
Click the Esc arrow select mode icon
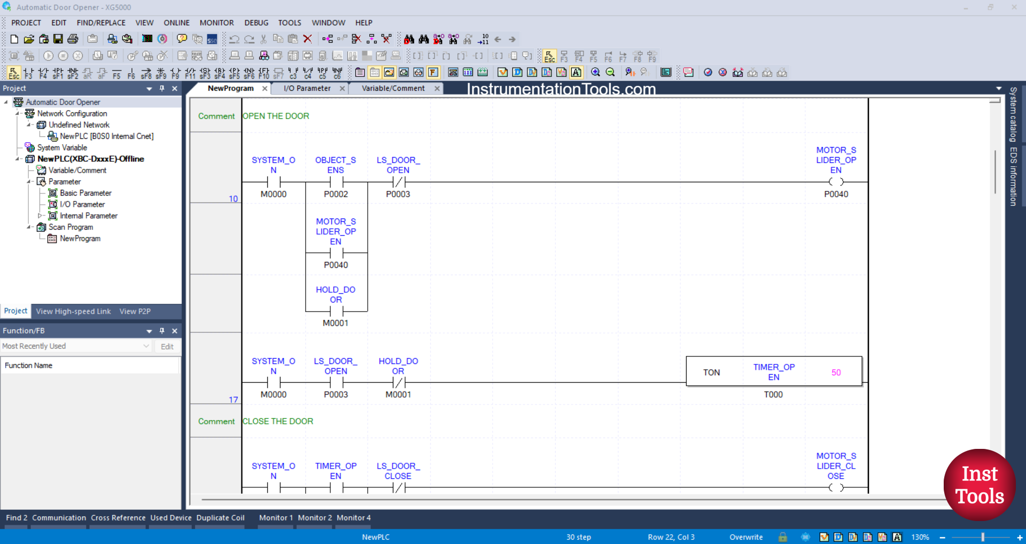pyautogui.click(x=14, y=73)
